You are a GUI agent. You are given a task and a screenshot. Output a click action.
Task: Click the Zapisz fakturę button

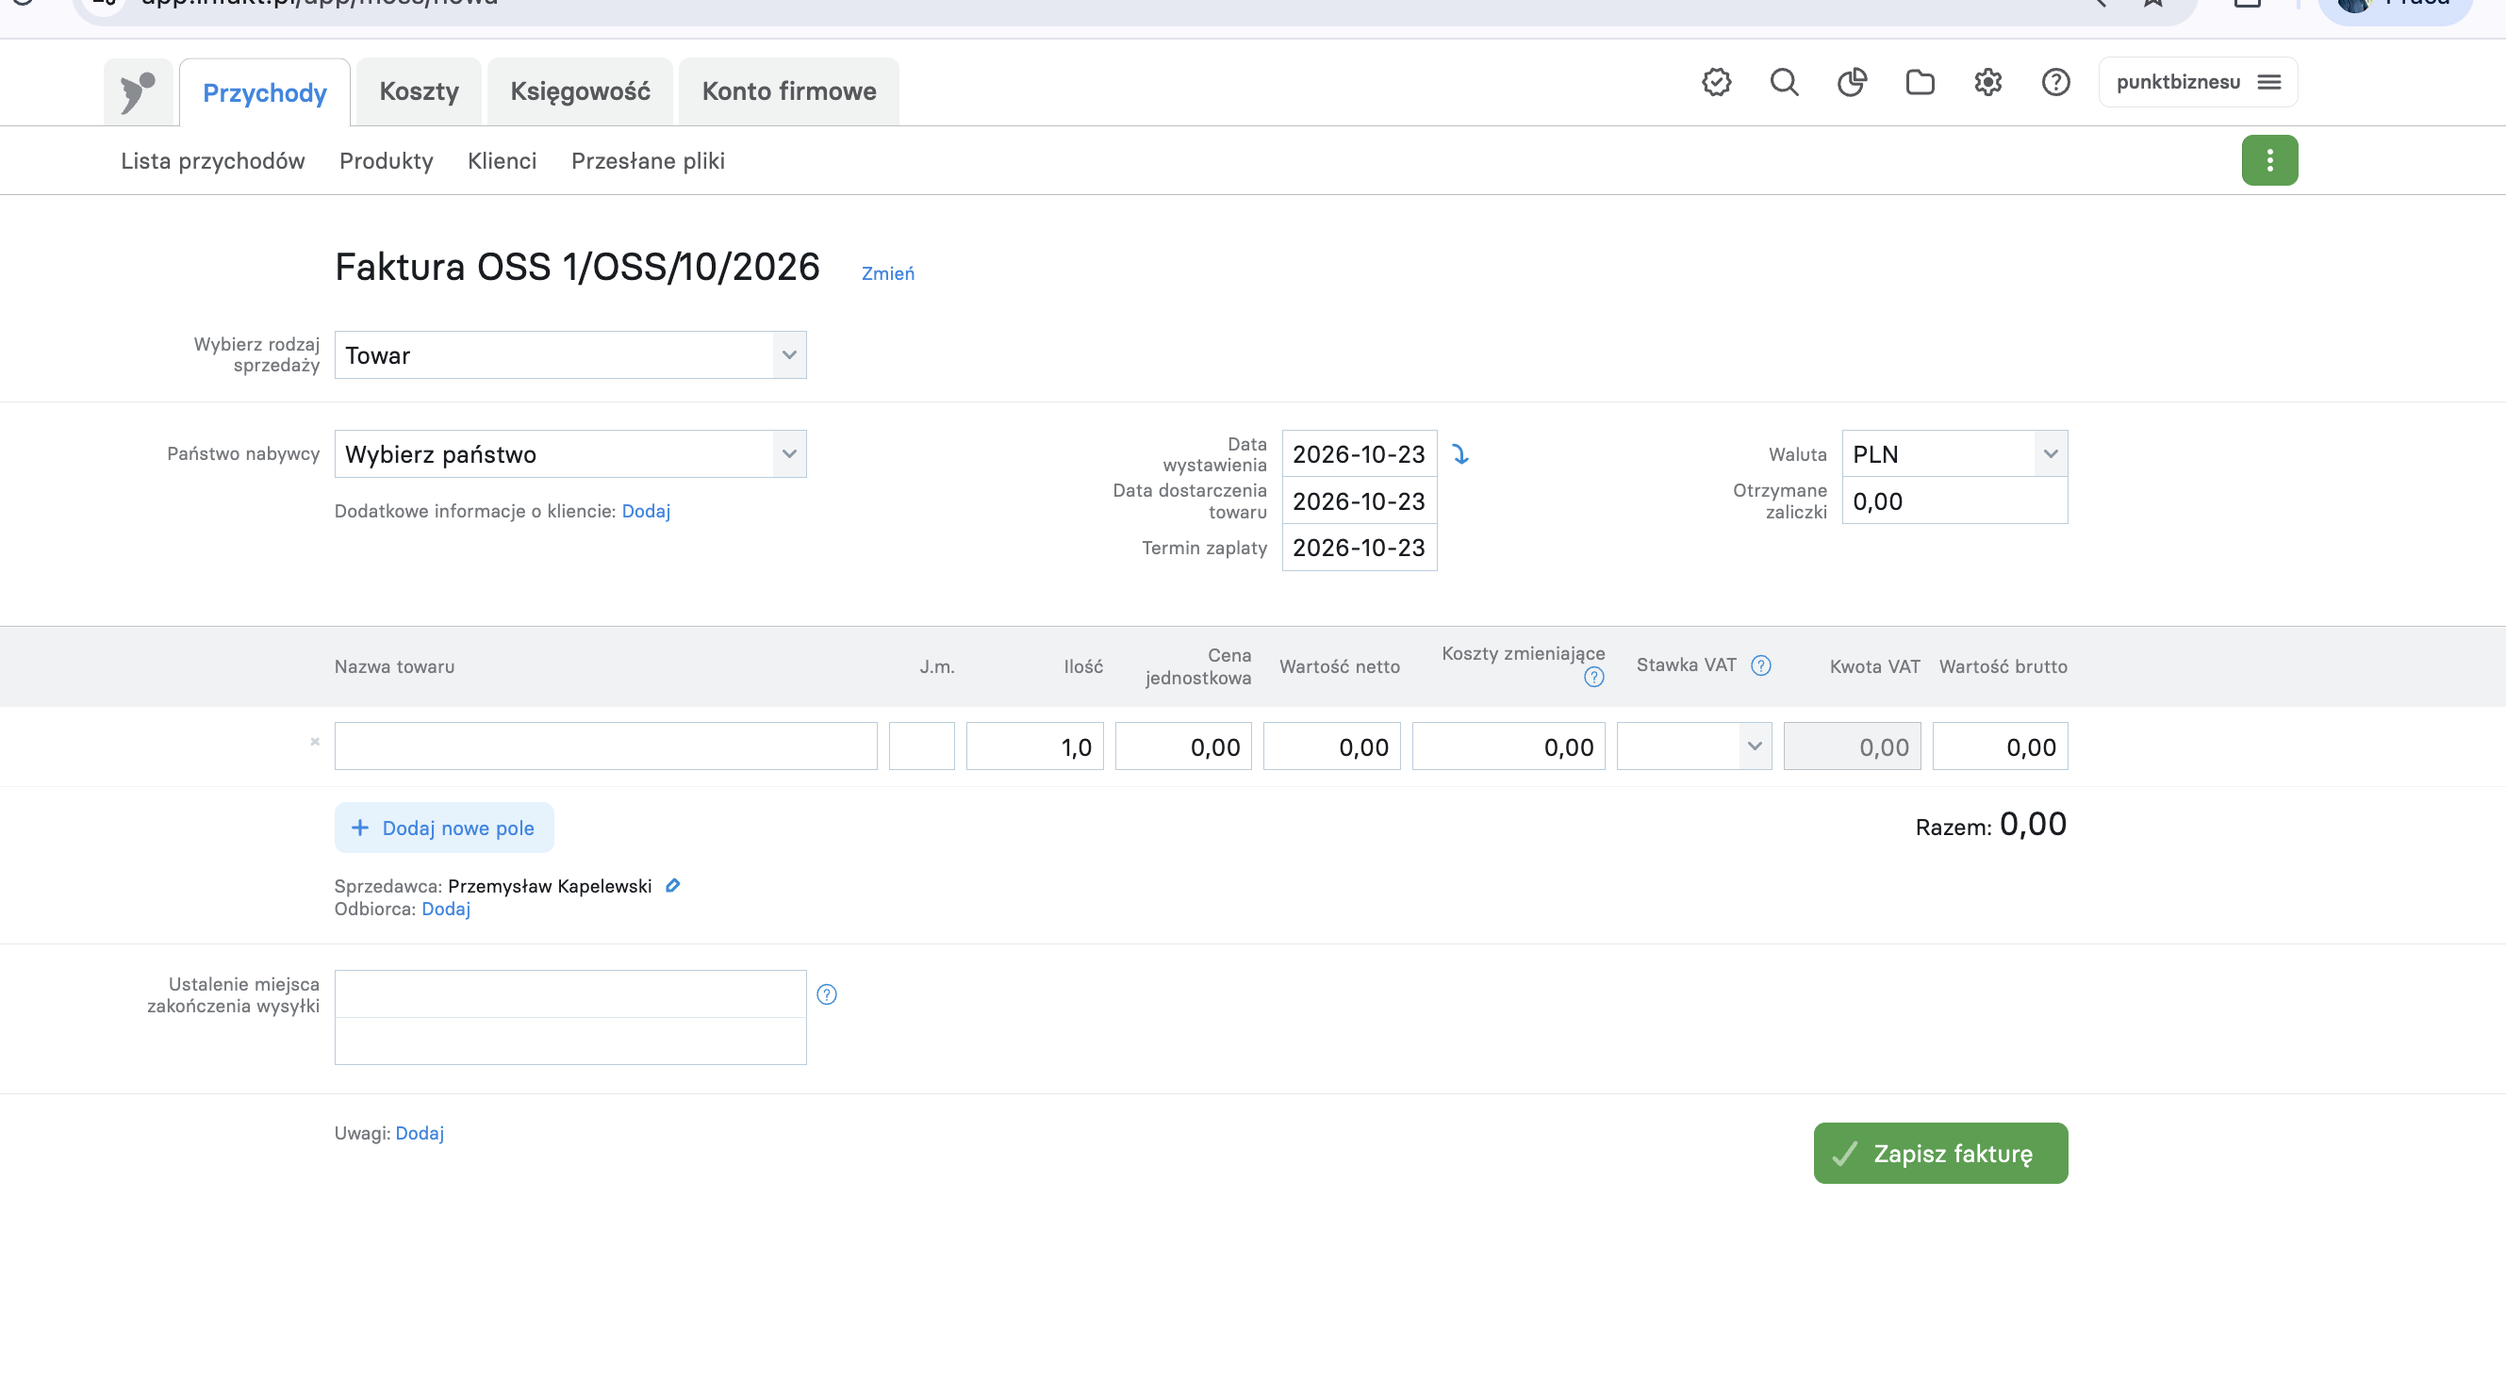coord(1941,1154)
